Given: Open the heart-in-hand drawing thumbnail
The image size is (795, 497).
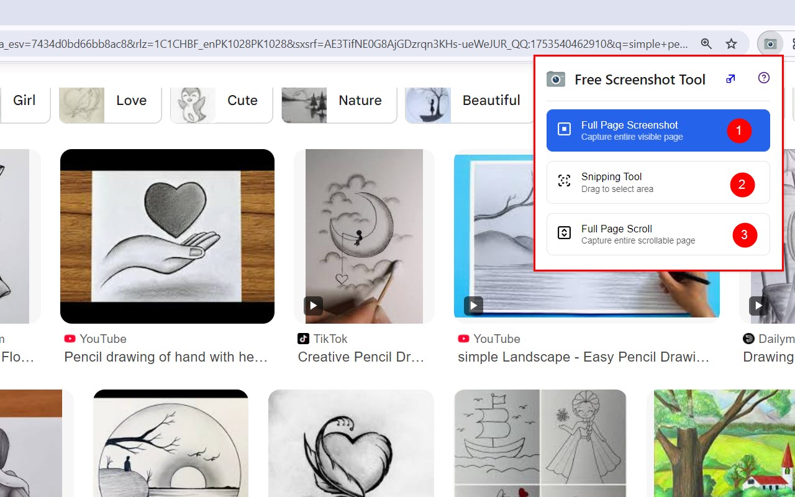Looking at the screenshot, I should coord(167,236).
